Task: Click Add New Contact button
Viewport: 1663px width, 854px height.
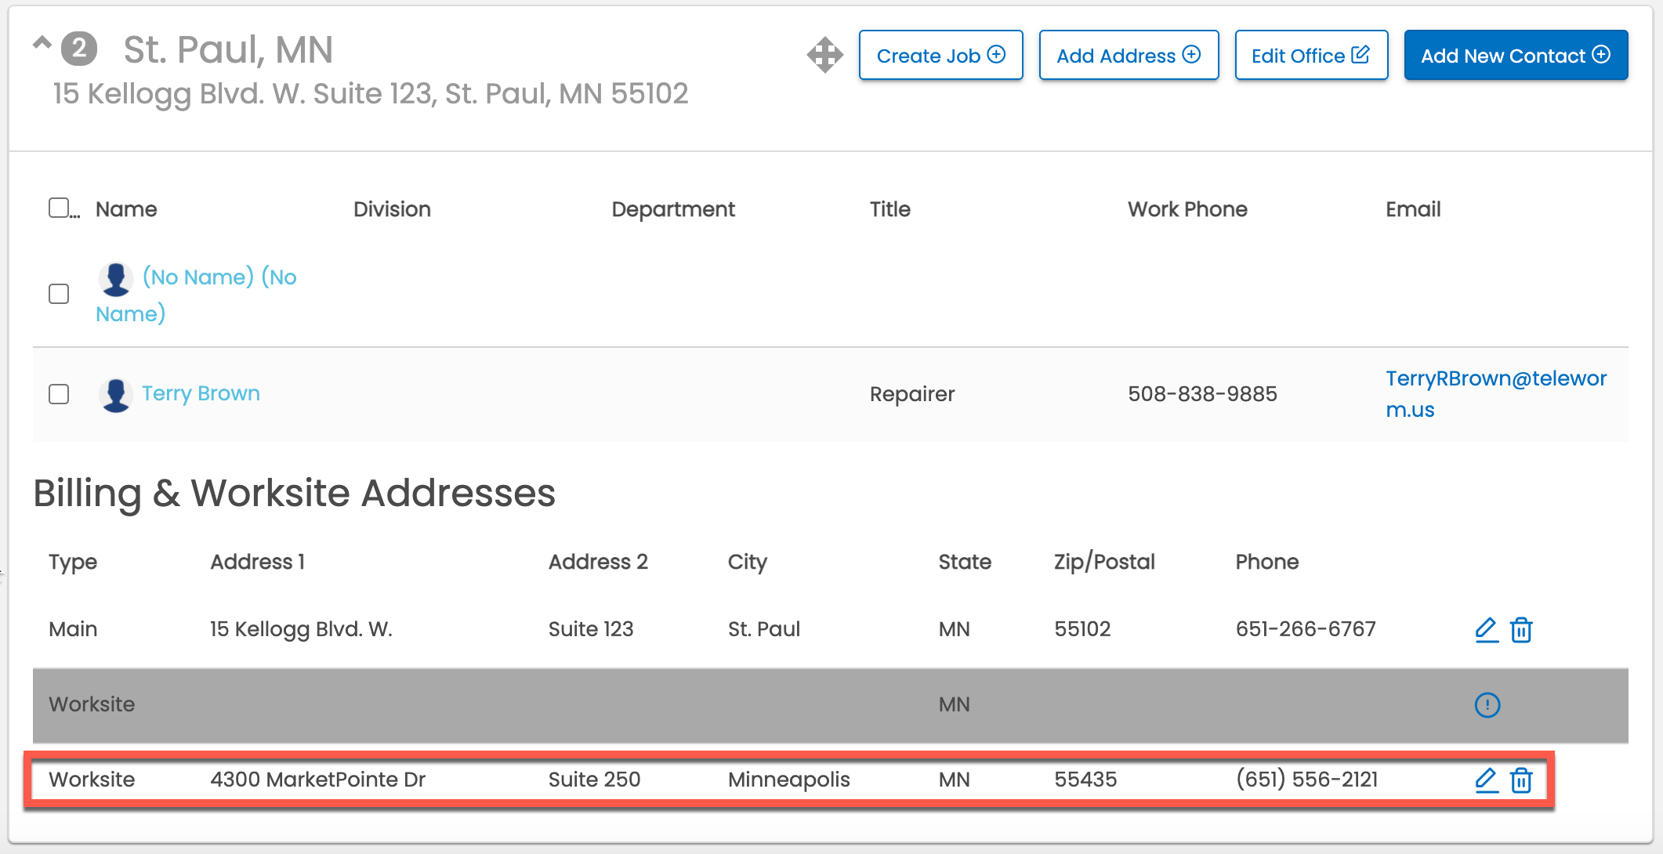Action: 1516,55
